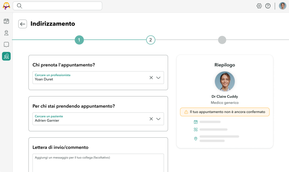Click the app logo at top left
Viewport: 289px width, 172px height.
(6, 6)
